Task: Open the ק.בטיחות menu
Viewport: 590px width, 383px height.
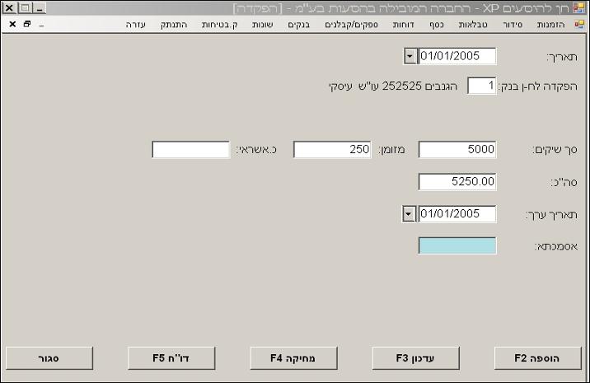Action: (x=220, y=25)
